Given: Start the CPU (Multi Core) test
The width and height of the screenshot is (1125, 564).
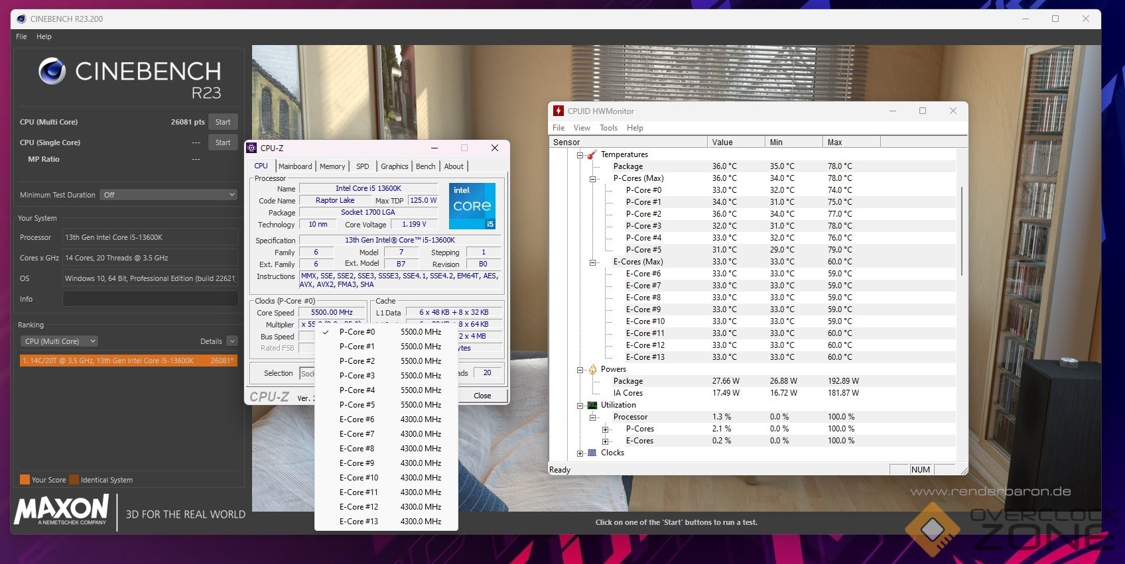Looking at the screenshot, I should pos(223,122).
